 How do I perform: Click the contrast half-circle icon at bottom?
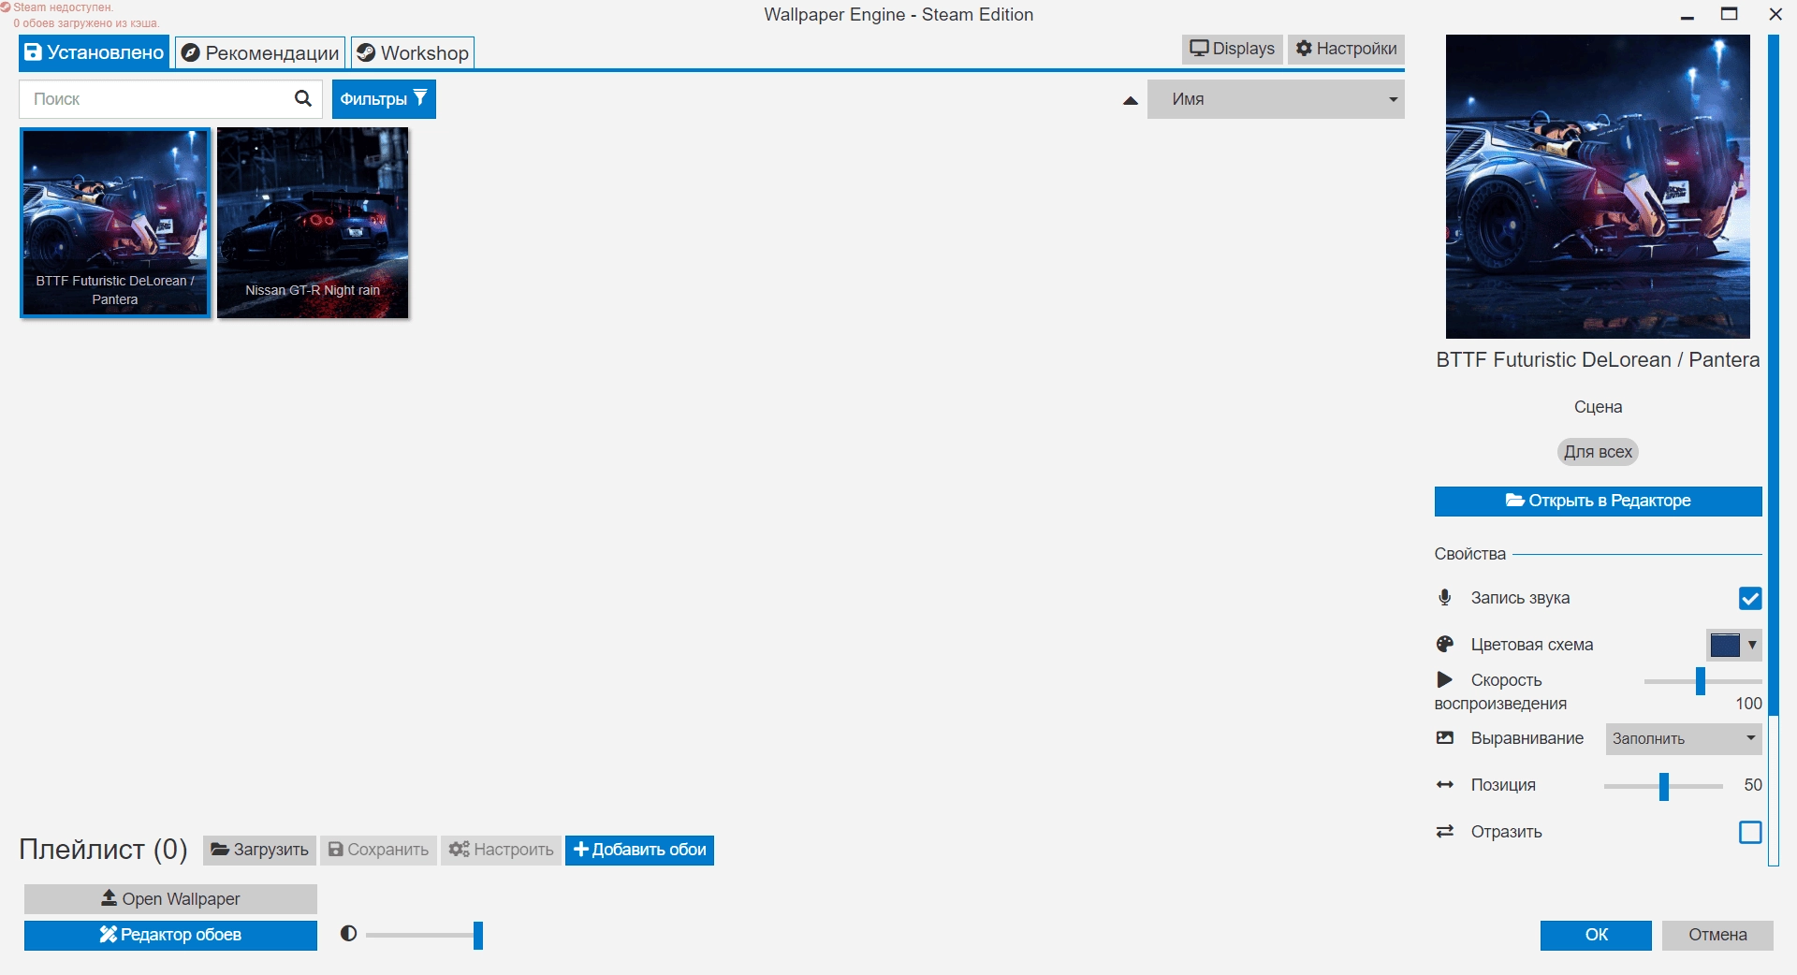click(x=348, y=934)
